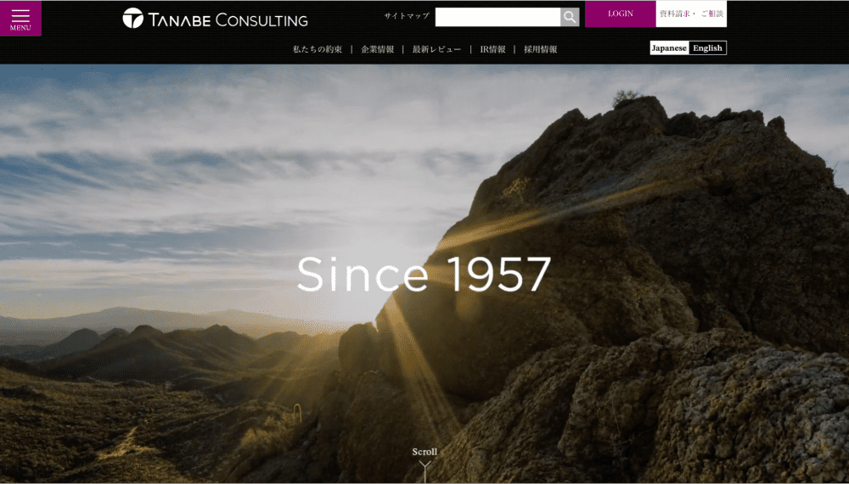Switch language to Japanese
Viewport: 849px width, 484px height.
coord(669,48)
